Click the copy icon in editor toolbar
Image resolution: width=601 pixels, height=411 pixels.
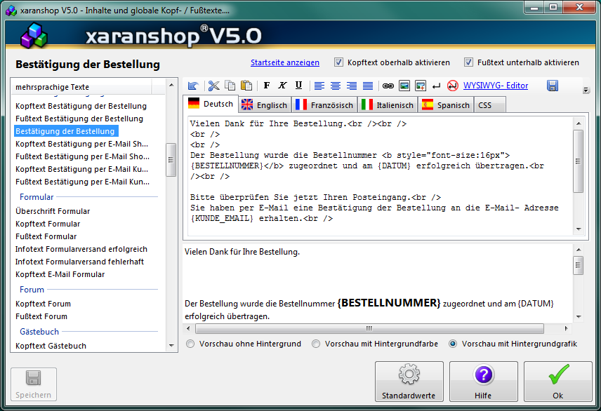pyautogui.click(x=230, y=86)
